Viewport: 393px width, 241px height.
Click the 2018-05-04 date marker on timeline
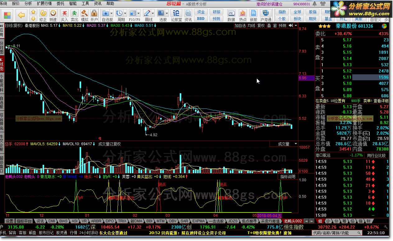tap(269, 215)
